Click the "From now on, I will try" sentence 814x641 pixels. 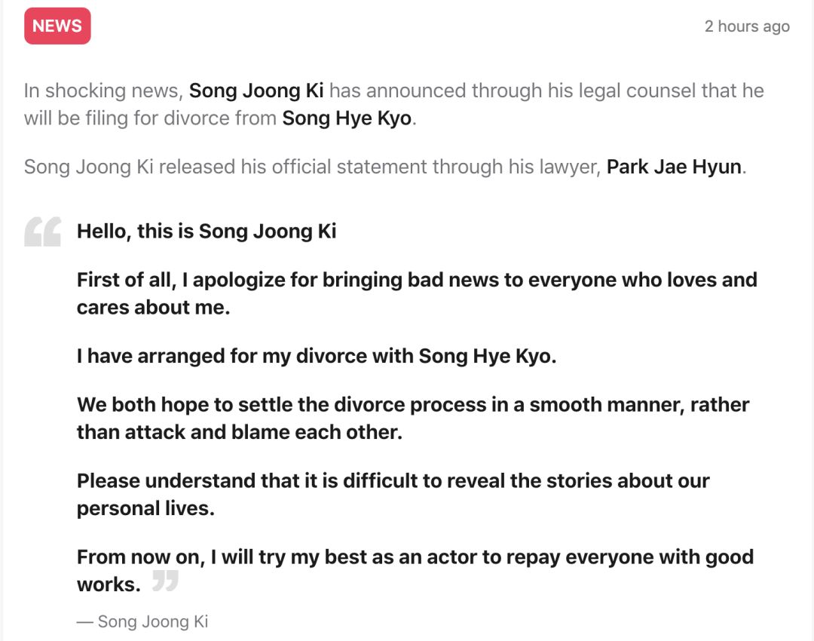[415, 557]
